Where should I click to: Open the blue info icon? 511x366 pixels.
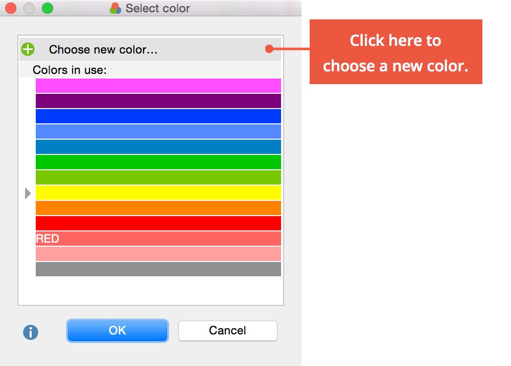pos(31,332)
